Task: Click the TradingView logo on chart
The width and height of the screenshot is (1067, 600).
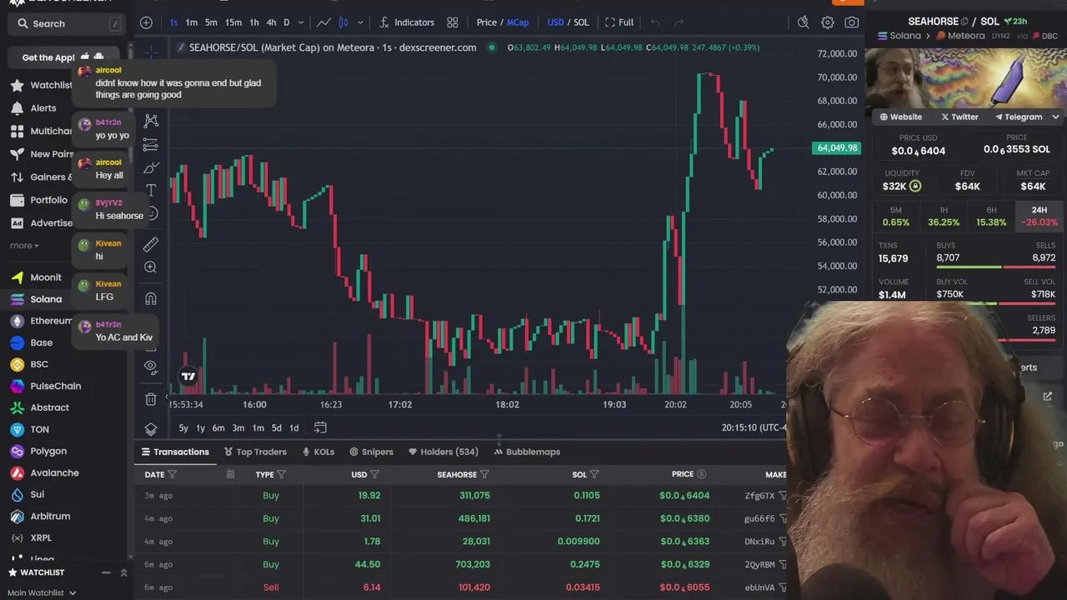Action: (x=188, y=377)
